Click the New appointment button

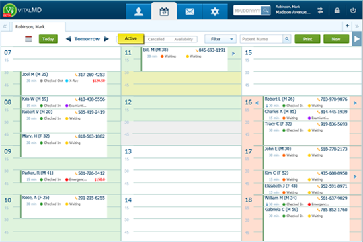tap(336, 39)
